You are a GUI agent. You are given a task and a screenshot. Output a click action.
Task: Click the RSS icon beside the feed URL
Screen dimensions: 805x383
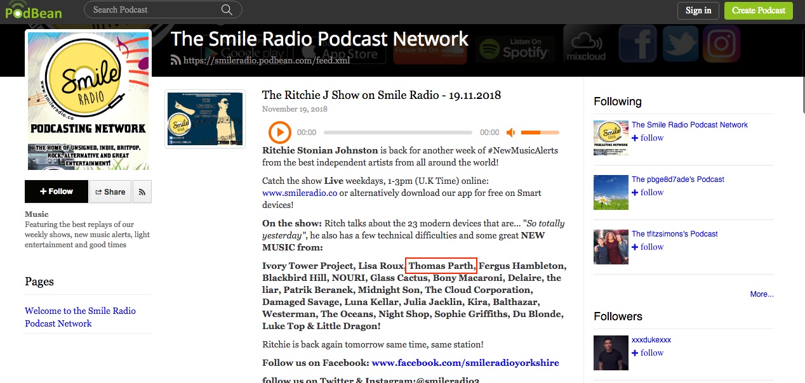[x=176, y=60]
